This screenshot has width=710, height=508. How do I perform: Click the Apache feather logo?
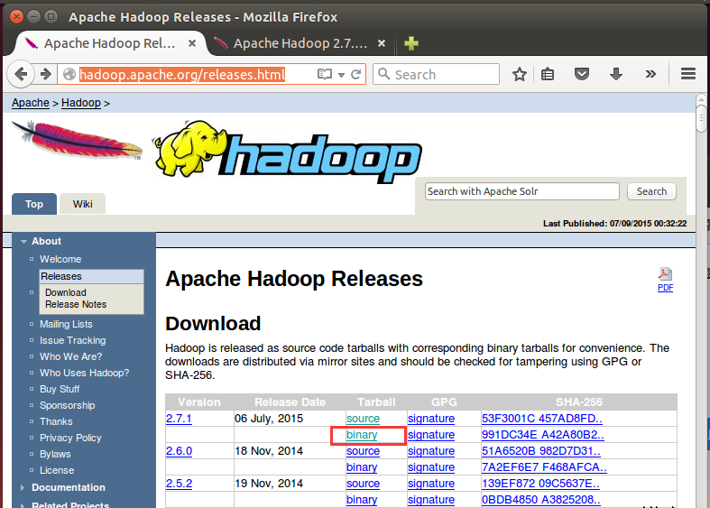(x=77, y=141)
